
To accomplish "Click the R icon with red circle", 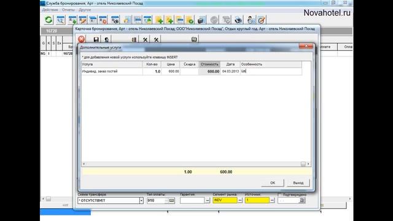I will (x=103, y=20).
